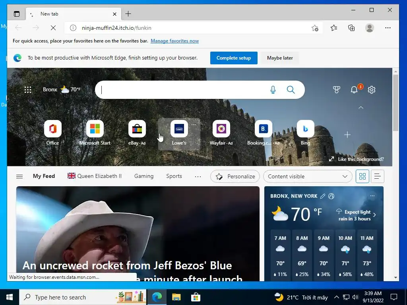Open the Favorites list icon

334,28
